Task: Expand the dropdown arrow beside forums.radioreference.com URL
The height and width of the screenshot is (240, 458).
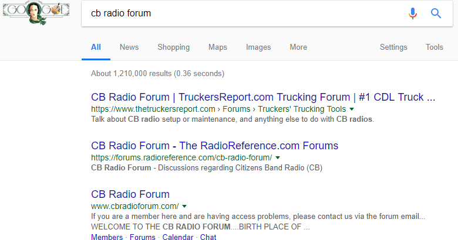Action: [x=278, y=158]
